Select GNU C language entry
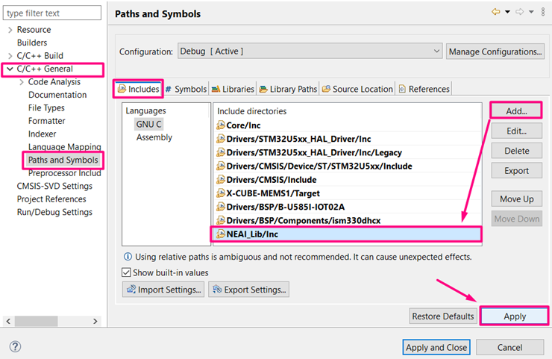552x359 pixels. pos(149,124)
